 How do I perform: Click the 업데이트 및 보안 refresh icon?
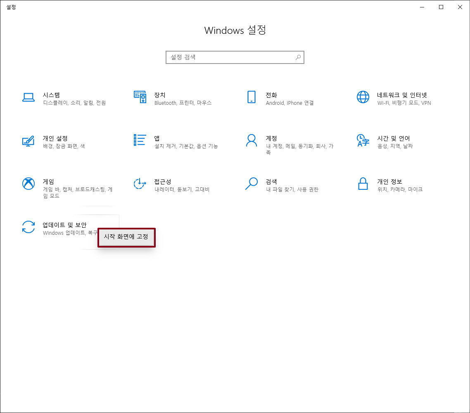(x=28, y=227)
